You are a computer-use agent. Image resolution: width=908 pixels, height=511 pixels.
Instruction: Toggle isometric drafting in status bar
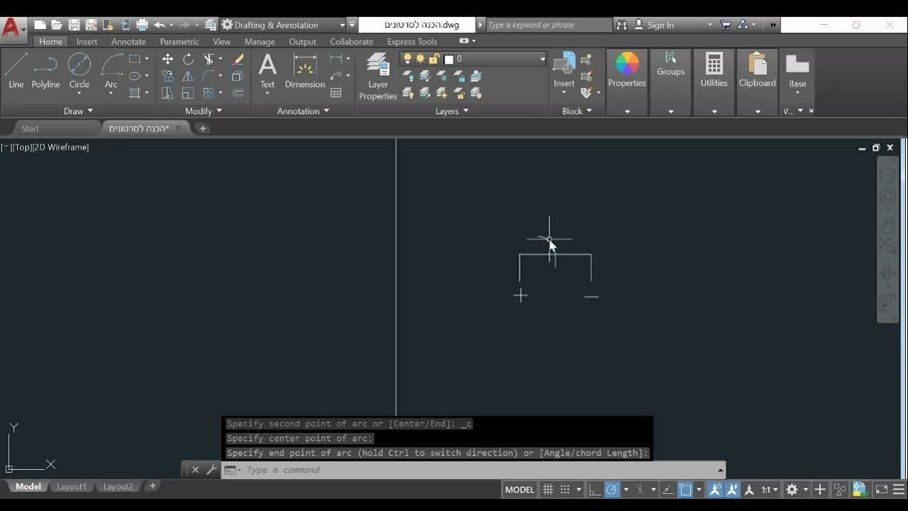641,490
